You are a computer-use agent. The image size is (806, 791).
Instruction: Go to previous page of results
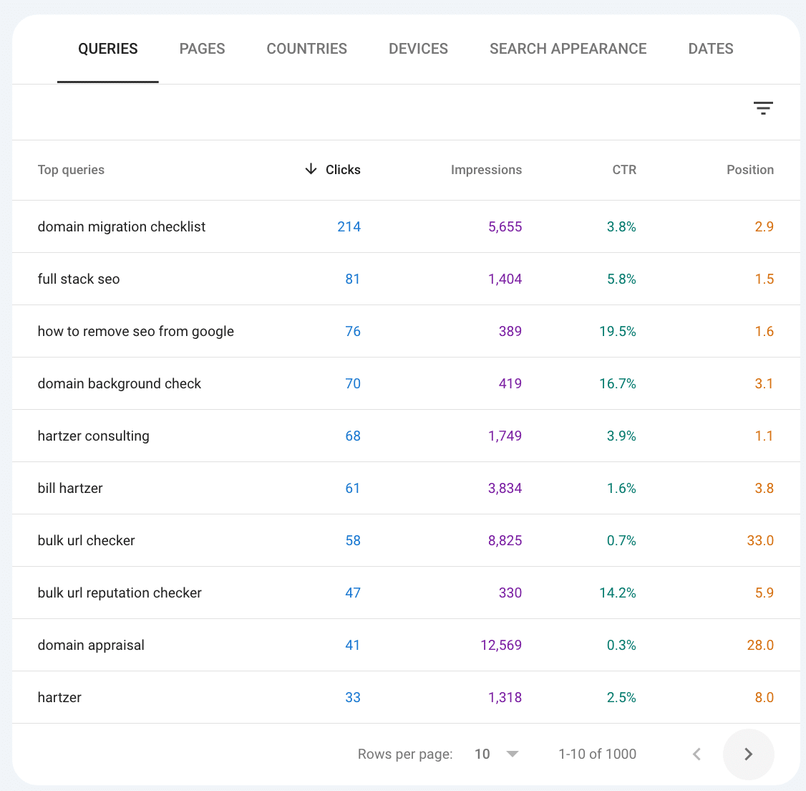click(696, 754)
